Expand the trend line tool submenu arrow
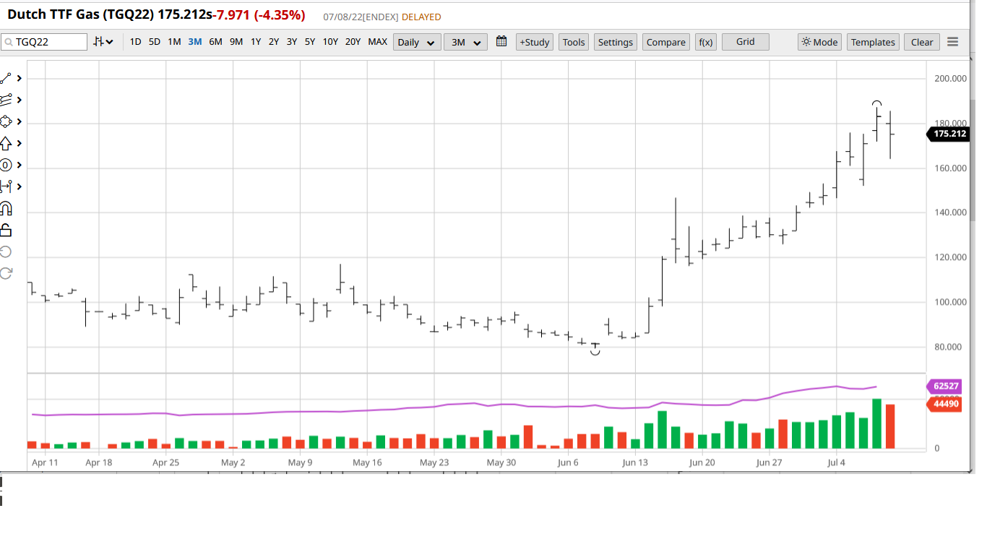 click(x=20, y=78)
